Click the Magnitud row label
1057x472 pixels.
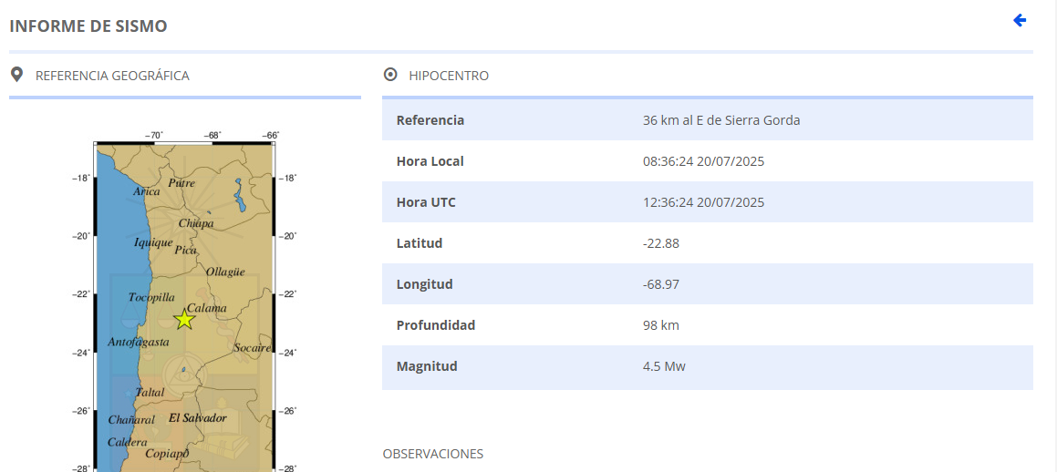pos(427,366)
